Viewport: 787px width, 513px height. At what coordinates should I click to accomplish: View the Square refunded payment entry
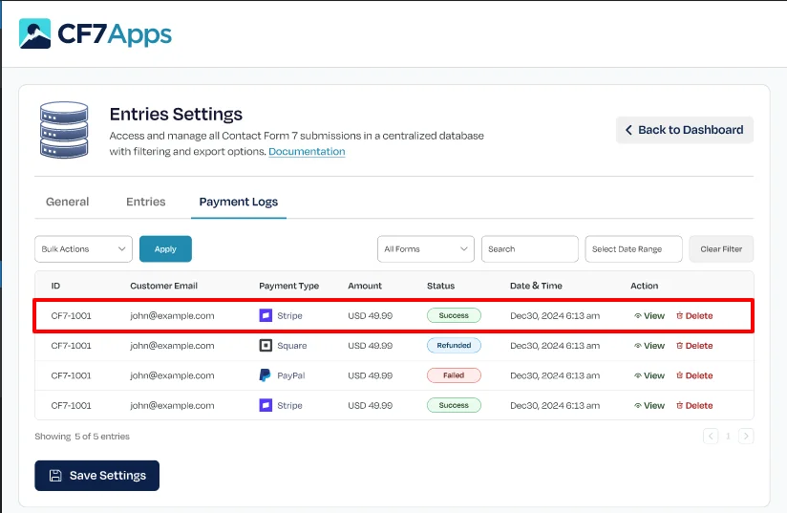coord(649,346)
